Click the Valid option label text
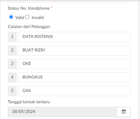This screenshot has width=140, height=119. coord(20,17)
